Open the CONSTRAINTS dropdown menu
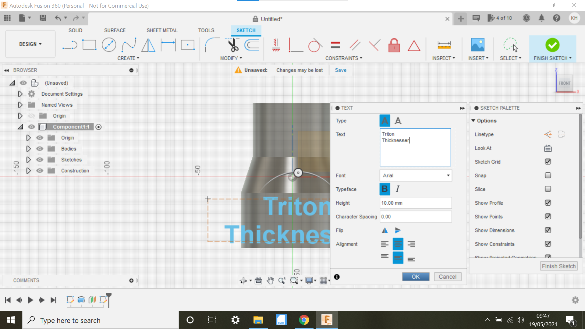 [x=344, y=58]
